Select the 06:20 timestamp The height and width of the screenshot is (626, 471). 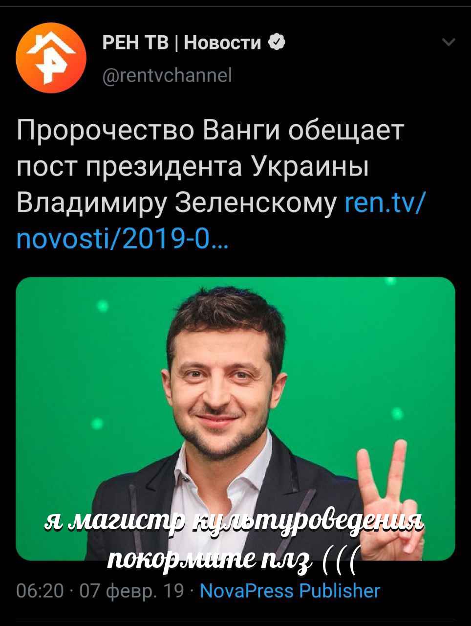coord(40,591)
